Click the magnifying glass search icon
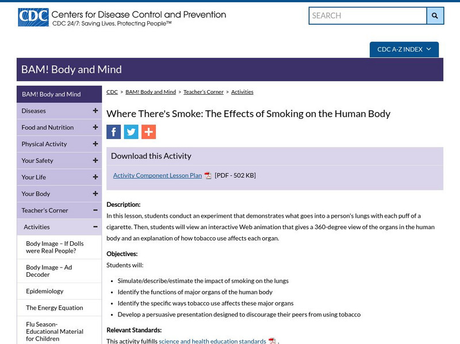This screenshot has width=460, height=344. click(434, 16)
